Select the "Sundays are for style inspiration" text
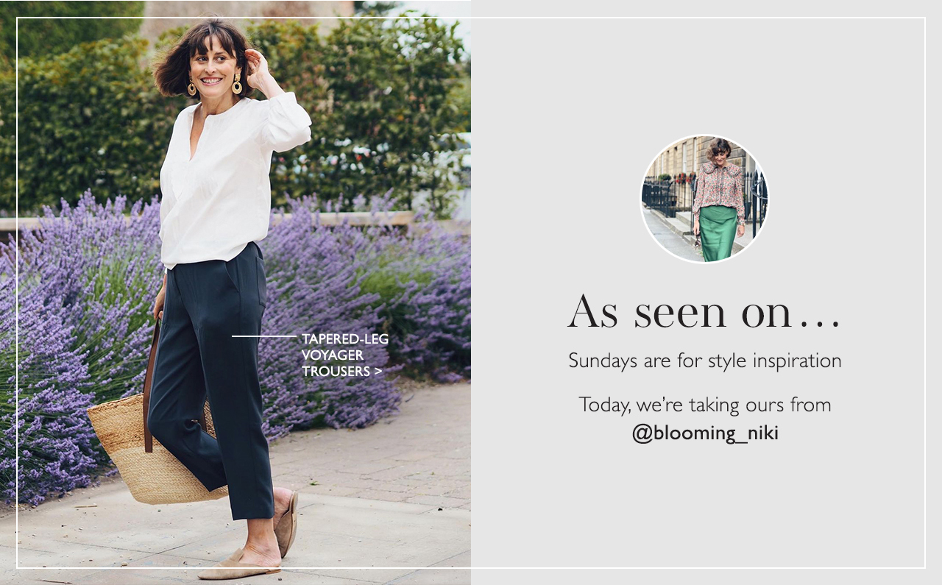 click(705, 361)
